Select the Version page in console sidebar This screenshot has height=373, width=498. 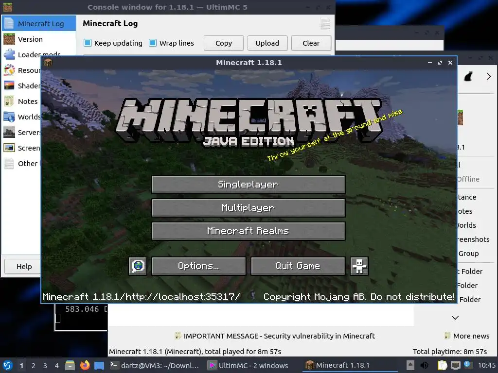click(39, 39)
